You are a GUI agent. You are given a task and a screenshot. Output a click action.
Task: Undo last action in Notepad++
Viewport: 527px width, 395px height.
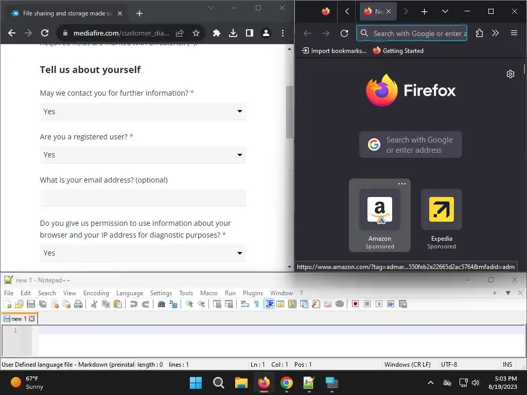134,304
